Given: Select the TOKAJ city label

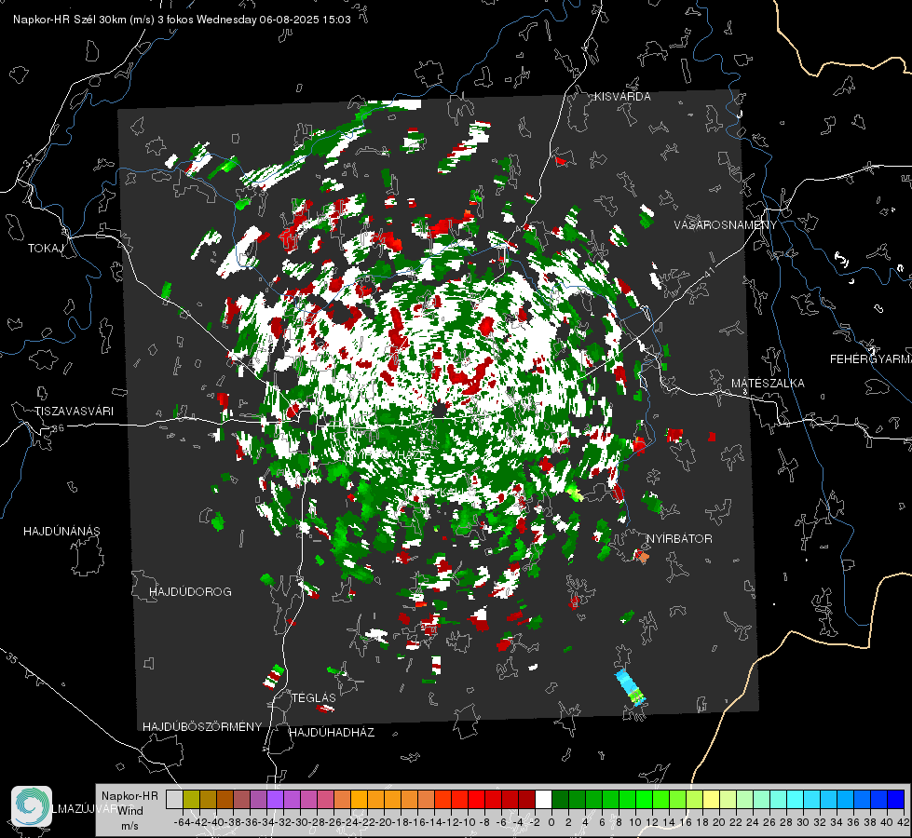Looking at the screenshot, I should tap(46, 249).
